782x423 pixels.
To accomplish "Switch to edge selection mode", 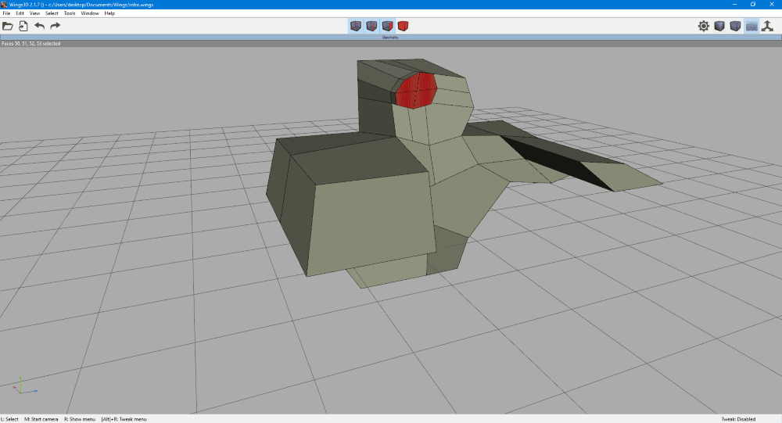I will pyautogui.click(x=371, y=26).
